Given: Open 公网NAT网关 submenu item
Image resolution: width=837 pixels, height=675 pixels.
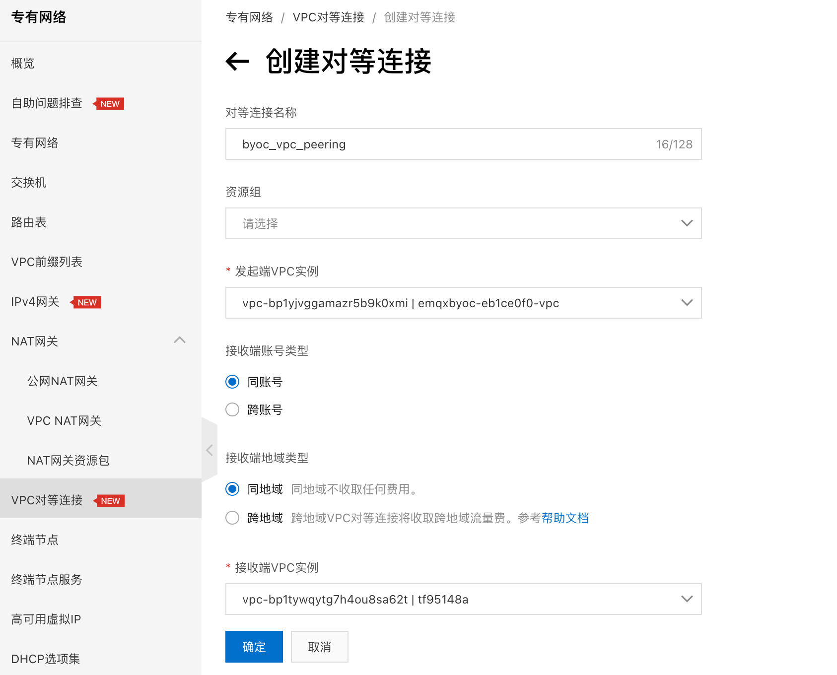Looking at the screenshot, I should pos(62,381).
